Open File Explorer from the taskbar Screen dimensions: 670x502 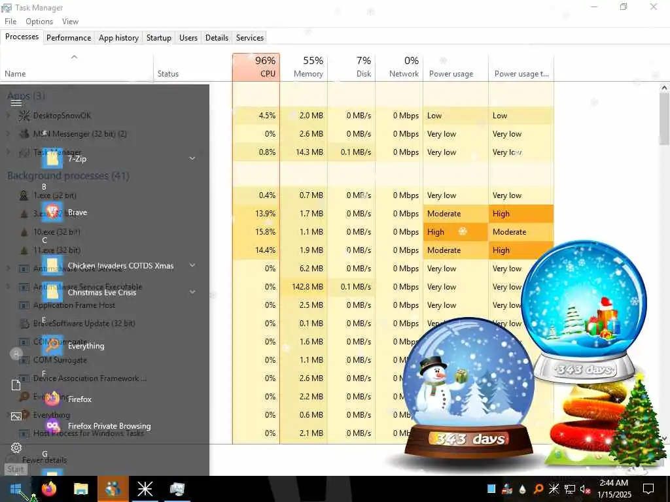click(x=80, y=489)
